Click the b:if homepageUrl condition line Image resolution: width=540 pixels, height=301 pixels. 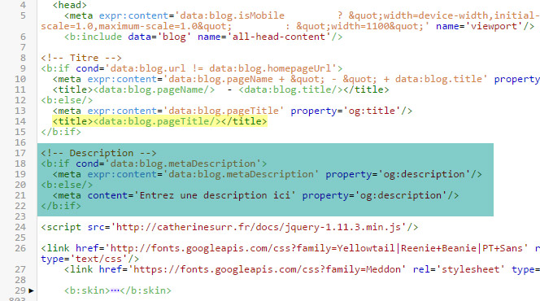[191, 68]
